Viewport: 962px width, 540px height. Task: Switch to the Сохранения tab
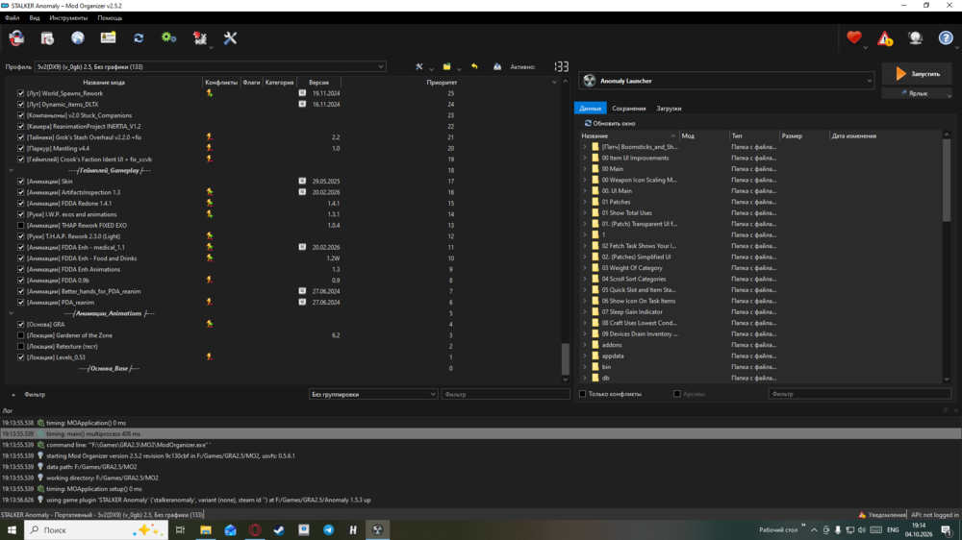click(629, 109)
